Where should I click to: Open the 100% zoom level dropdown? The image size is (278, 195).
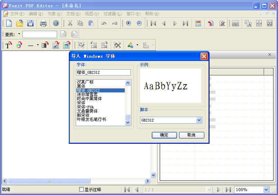[266, 189]
